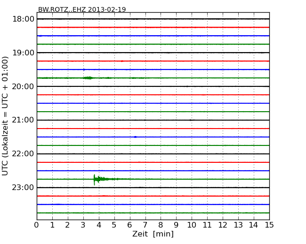This screenshot has height=244, width=306.
Task: Click the small tremor burst on 19:45 green trace
Action: [x=88, y=78]
